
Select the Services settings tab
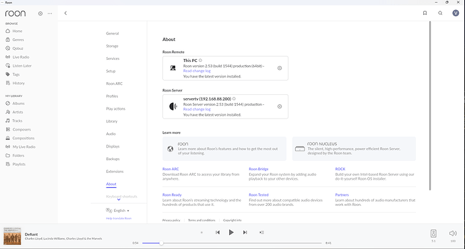coord(113,59)
